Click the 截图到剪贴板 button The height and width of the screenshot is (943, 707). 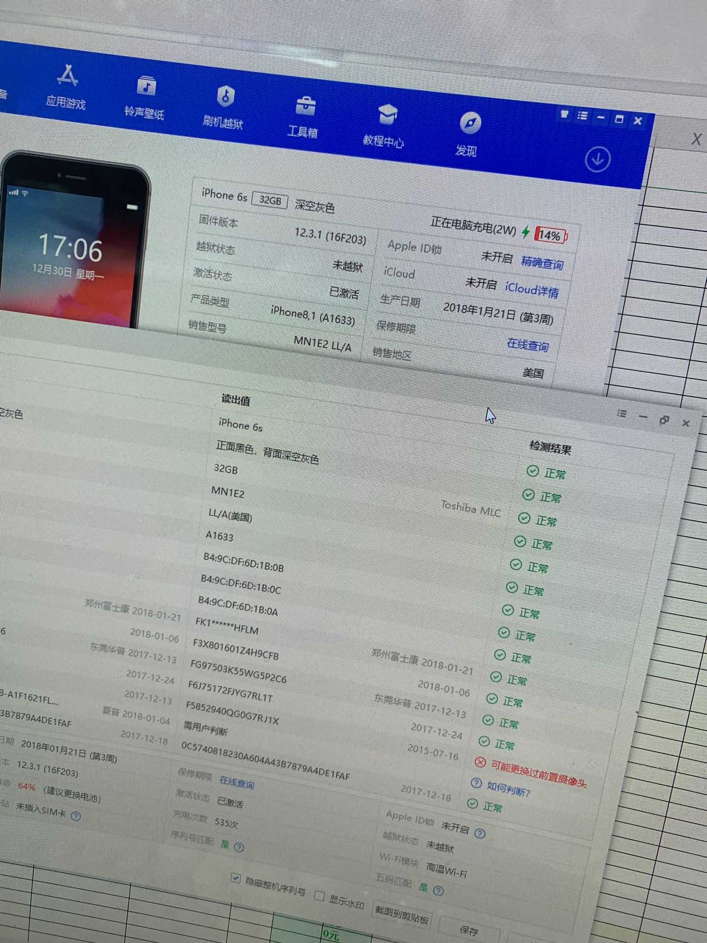click(x=402, y=915)
